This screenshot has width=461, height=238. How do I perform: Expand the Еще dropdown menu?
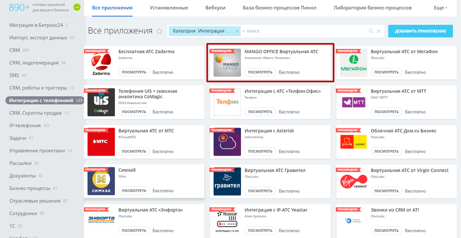click(440, 8)
